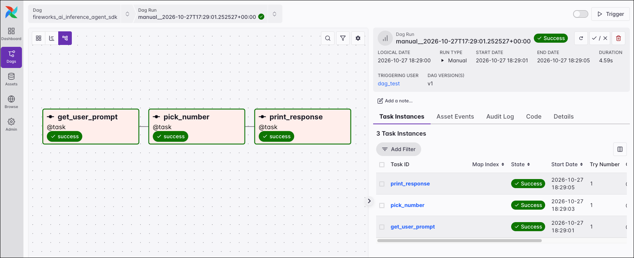Switch to the grid view icon
The width and height of the screenshot is (634, 258).
[x=39, y=38]
